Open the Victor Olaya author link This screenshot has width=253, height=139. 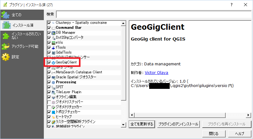click(157, 73)
